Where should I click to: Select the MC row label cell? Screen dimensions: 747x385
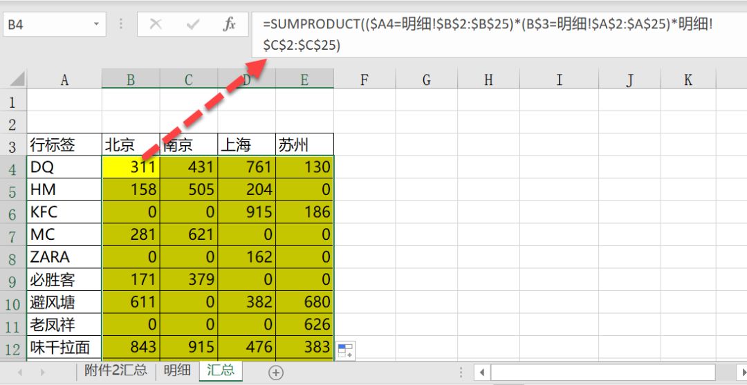pyautogui.click(x=64, y=234)
